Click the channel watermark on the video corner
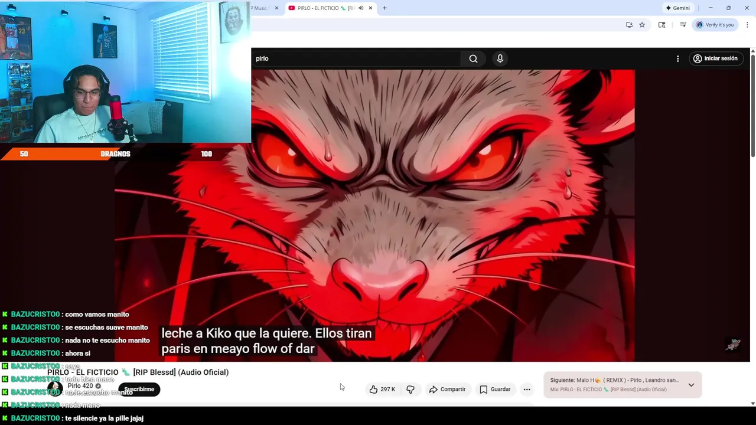This screenshot has width=756, height=425. pos(733,344)
